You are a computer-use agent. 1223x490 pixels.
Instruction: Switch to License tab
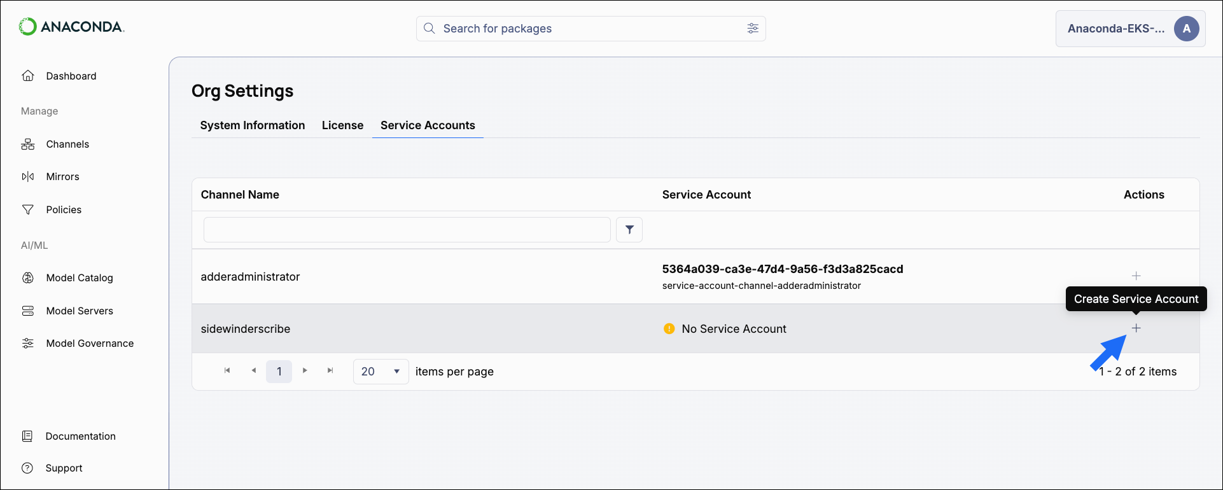(x=342, y=125)
